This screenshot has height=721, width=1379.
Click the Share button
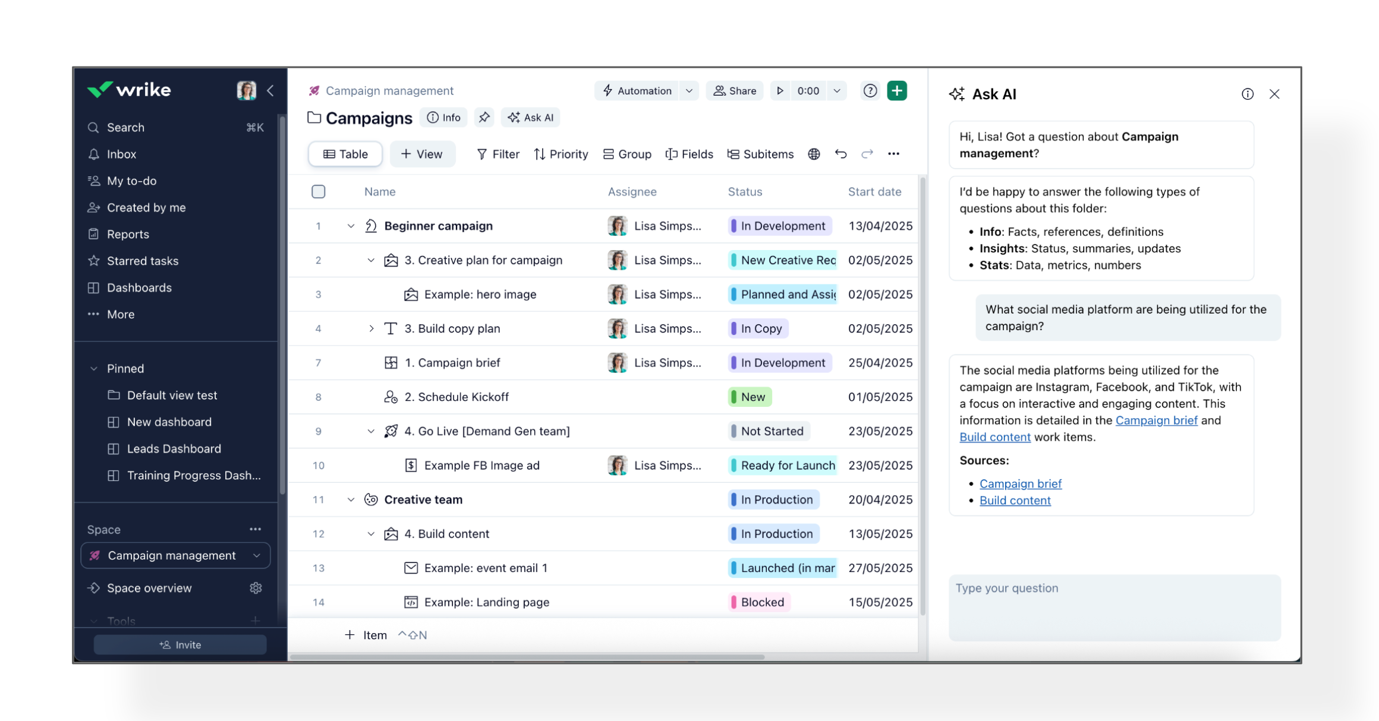pyautogui.click(x=735, y=91)
